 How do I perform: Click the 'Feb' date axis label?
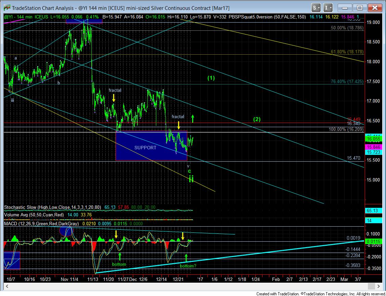(276, 279)
